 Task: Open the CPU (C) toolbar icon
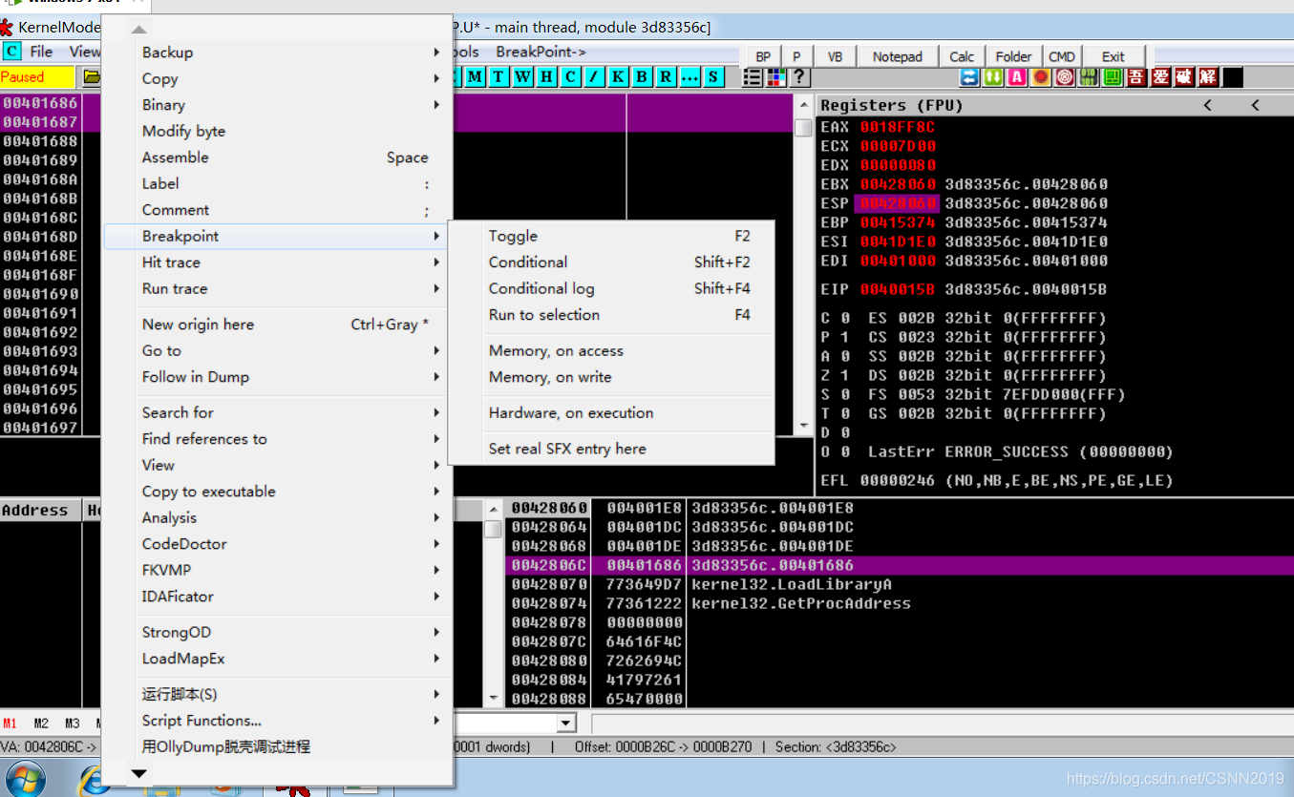[570, 77]
